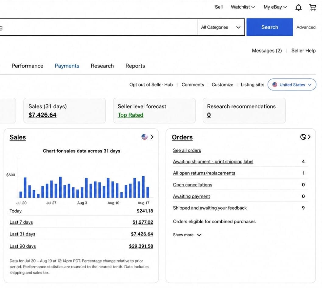
Task: Click inside the search input field
Action: 98,27
